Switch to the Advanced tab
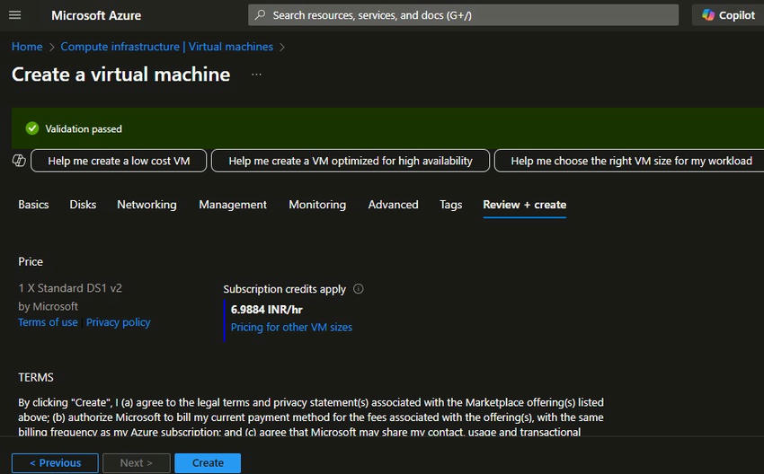764x474 pixels. (x=393, y=205)
